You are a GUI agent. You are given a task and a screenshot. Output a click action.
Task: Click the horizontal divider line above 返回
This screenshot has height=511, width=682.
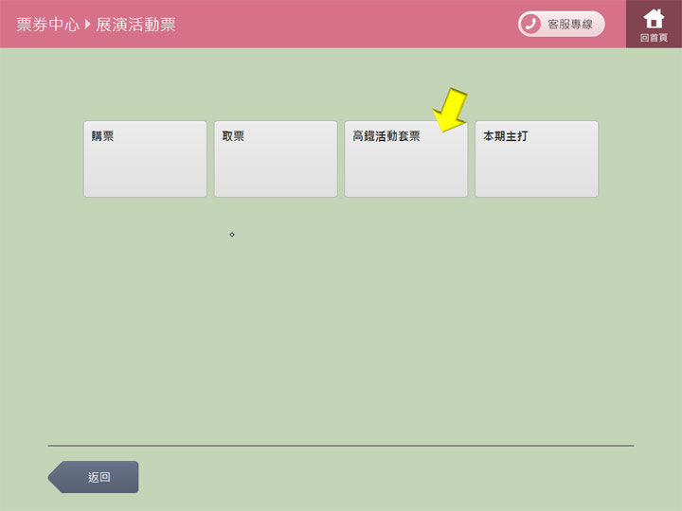pyautogui.click(x=341, y=446)
